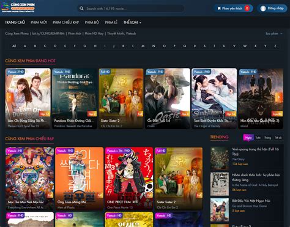This screenshot has width=290, height=227.
Task: Open the Island Phần 2 poster
Action: tap(261, 99)
